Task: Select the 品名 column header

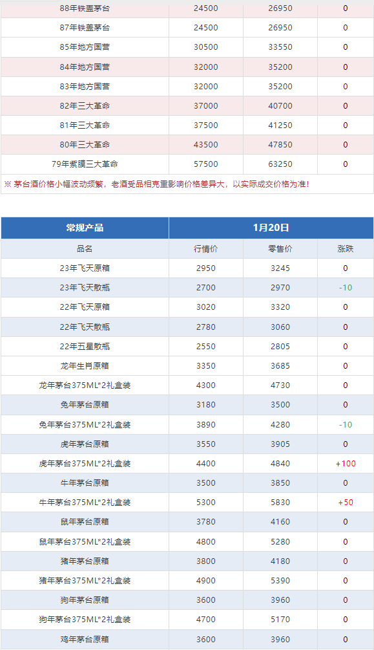Action: coord(85,249)
